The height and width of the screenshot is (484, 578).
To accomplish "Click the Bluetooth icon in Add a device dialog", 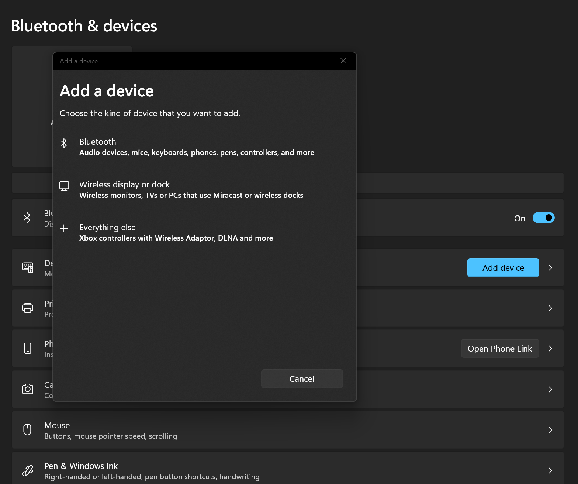I will [64, 143].
